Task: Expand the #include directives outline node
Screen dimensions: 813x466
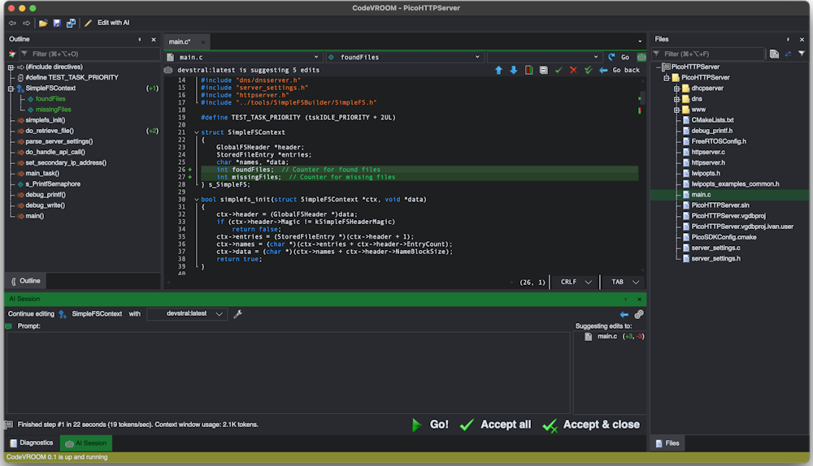Action: [11, 67]
